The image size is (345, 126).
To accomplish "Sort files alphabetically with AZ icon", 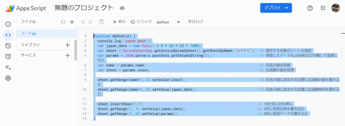I will pos(63,22).
